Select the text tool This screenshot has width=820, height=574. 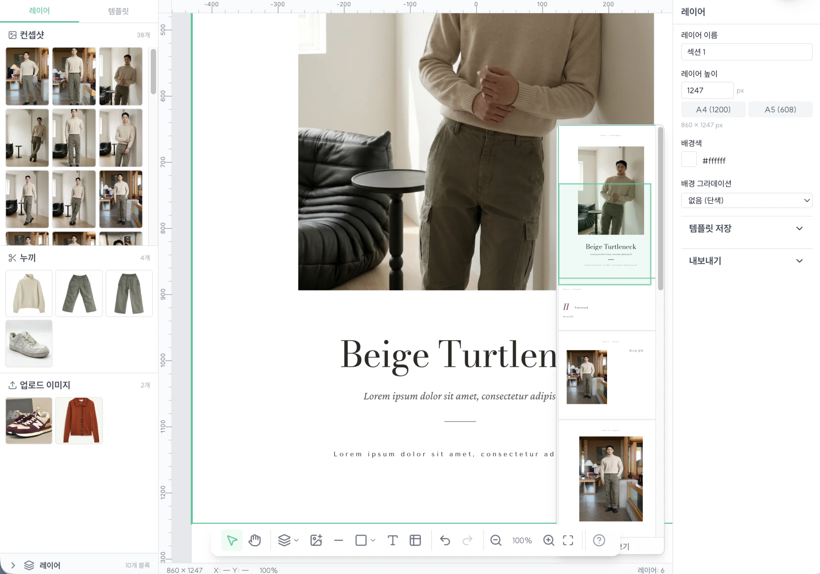[x=392, y=540]
